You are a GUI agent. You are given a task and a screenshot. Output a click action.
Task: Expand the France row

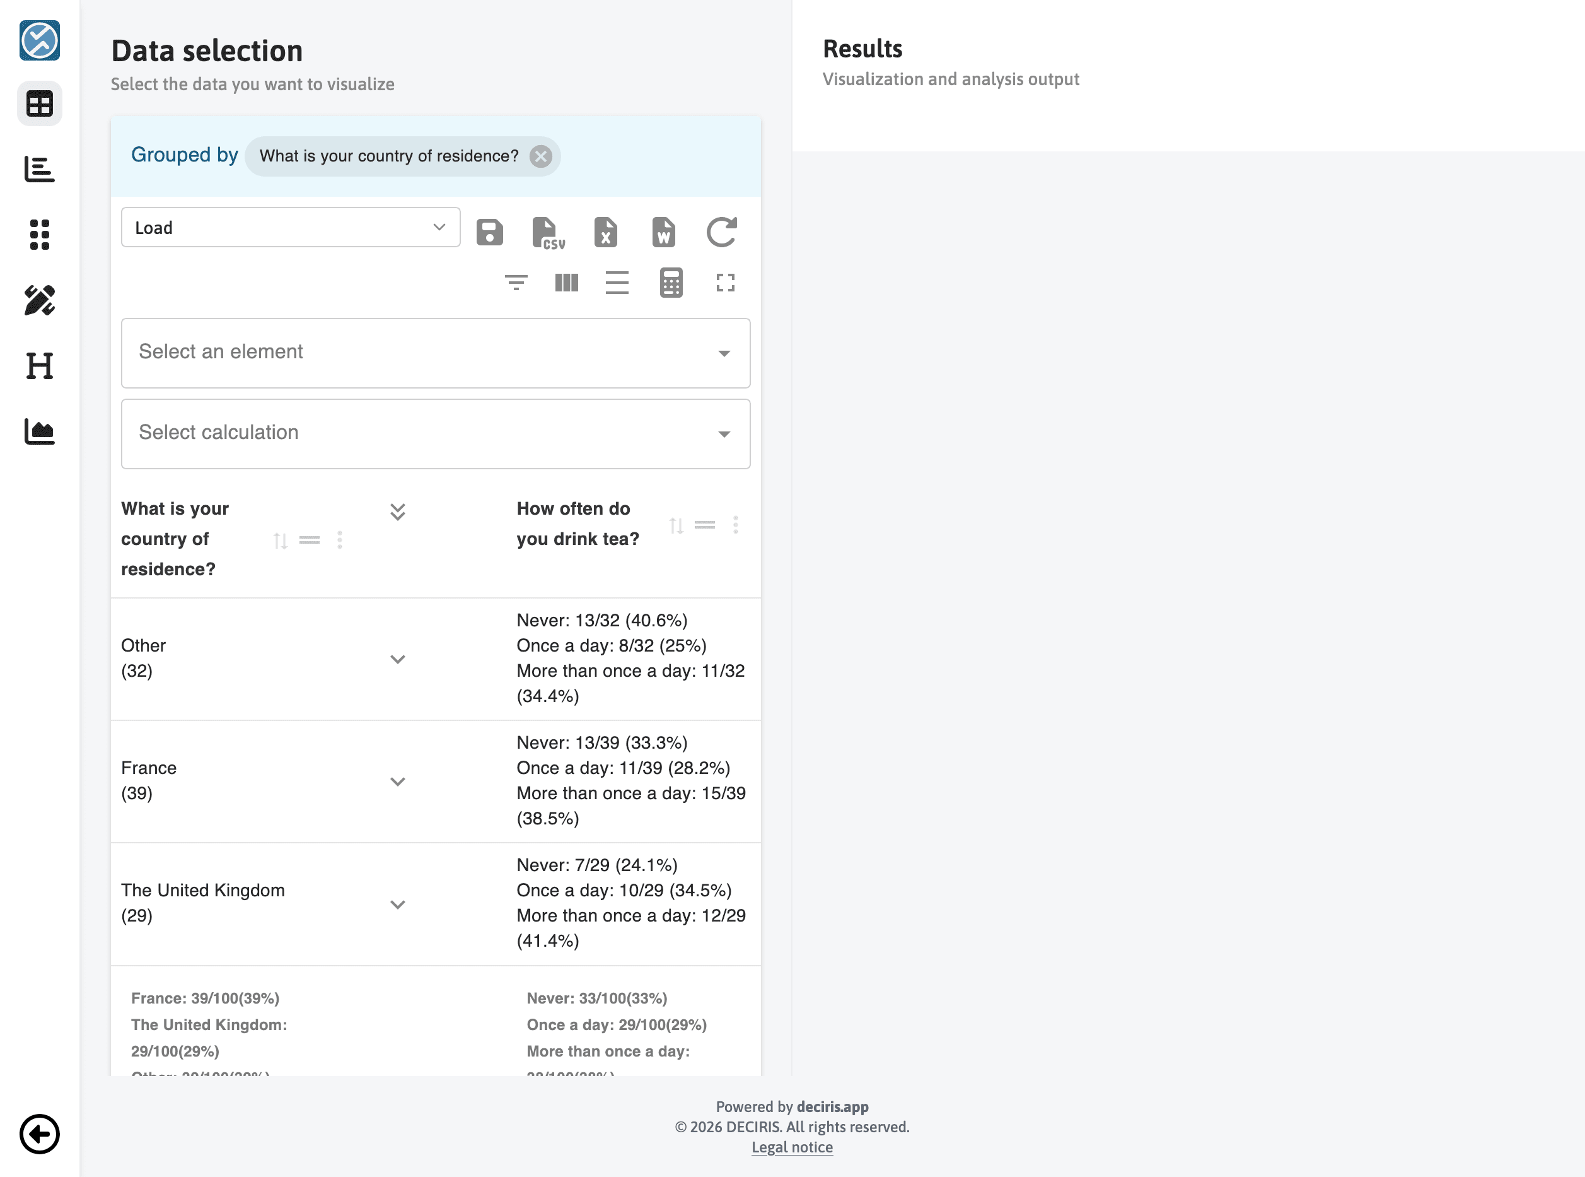(x=397, y=782)
